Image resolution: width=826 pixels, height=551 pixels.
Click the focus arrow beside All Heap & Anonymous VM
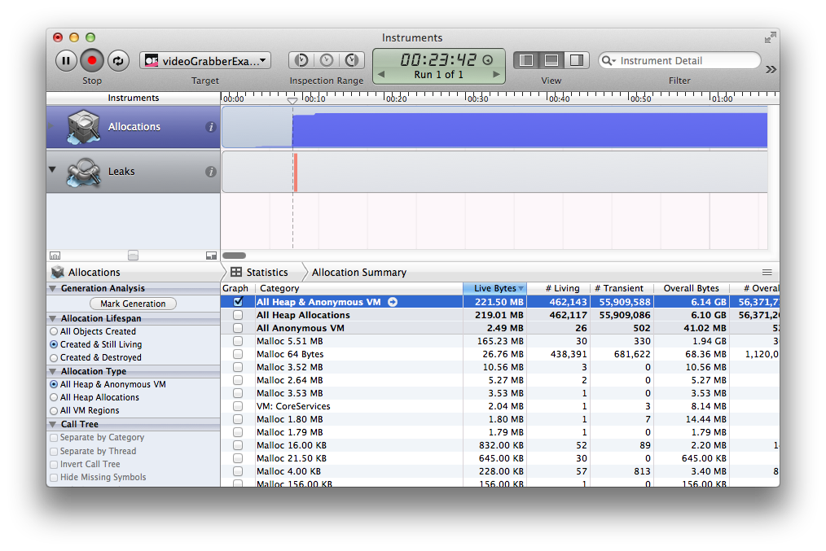pyautogui.click(x=393, y=302)
